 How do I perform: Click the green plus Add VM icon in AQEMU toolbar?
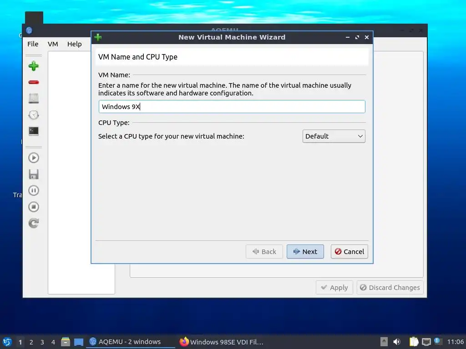[34, 66]
